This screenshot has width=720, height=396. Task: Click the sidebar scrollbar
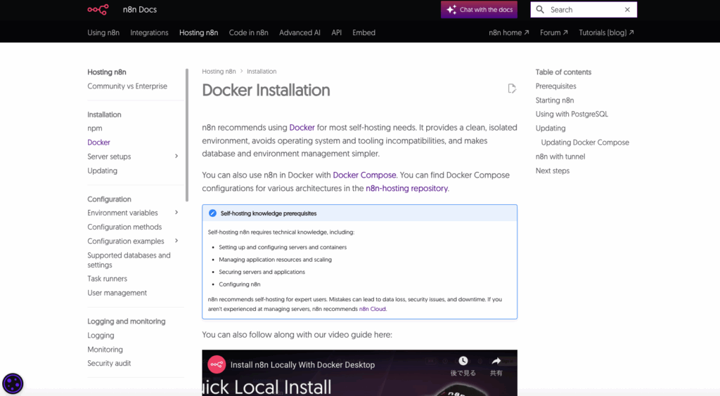coord(187,133)
